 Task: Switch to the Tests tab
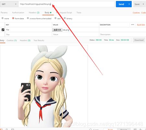79,13
